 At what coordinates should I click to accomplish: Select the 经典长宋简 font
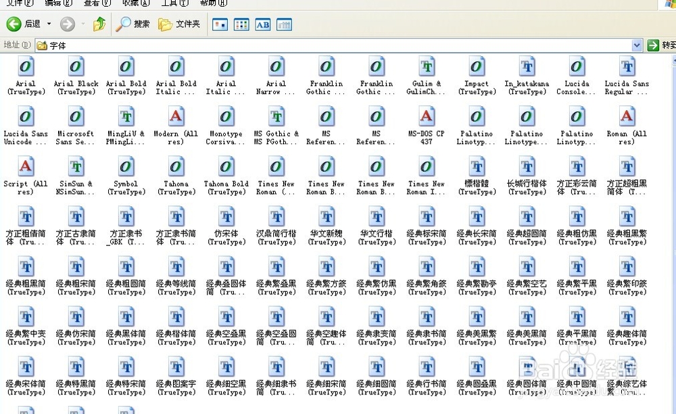point(477,226)
